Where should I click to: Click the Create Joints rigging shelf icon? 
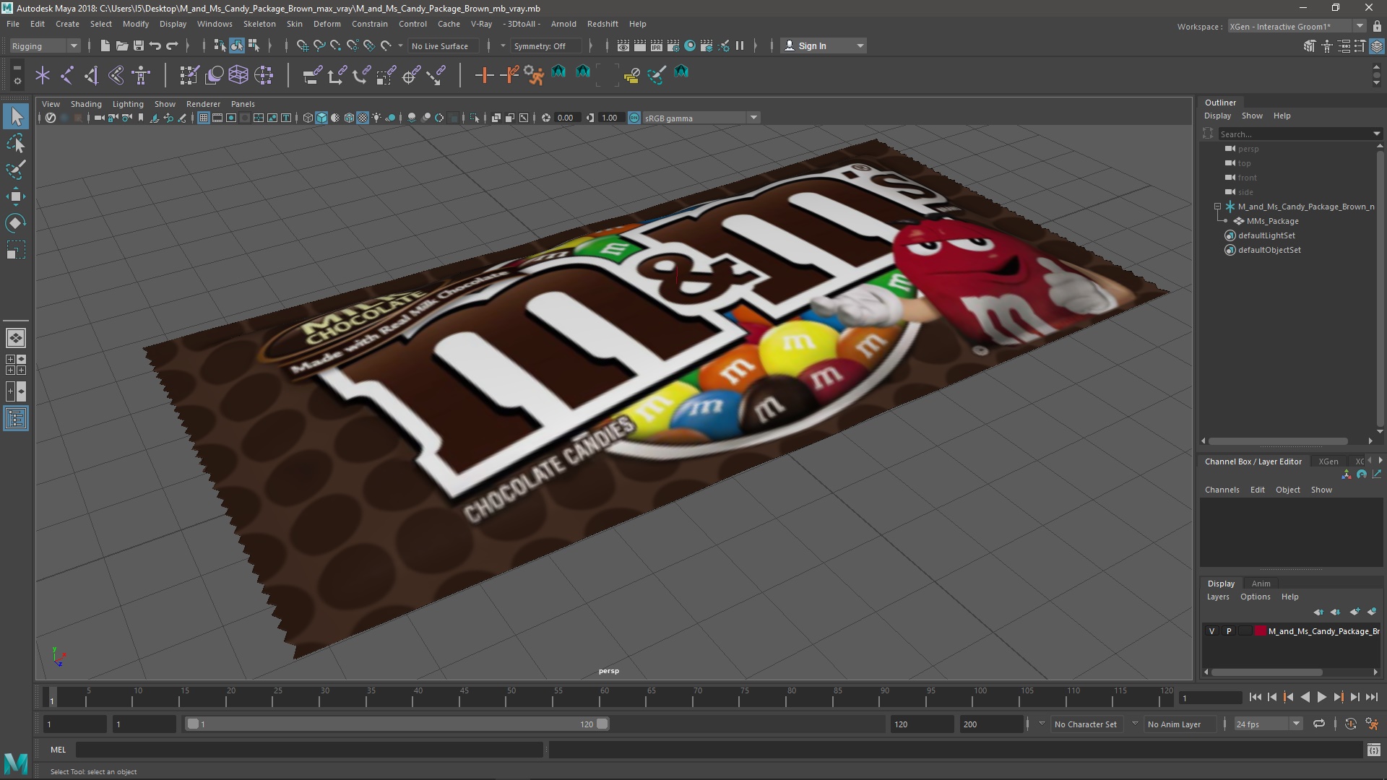pos(66,74)
